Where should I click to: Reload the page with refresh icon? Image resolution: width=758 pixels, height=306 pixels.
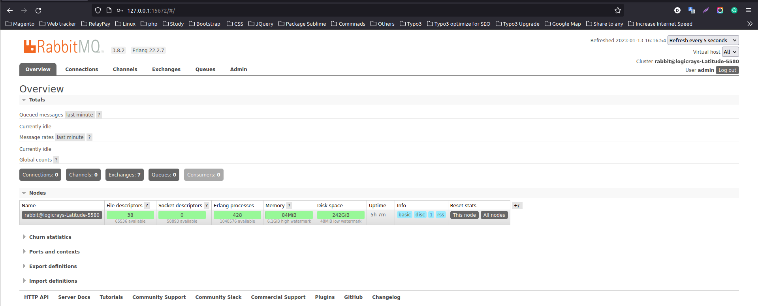click(38, 11)
